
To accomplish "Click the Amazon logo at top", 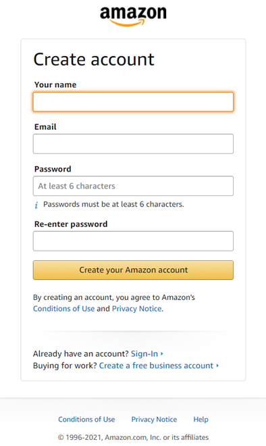I will pyautogui.click(x=133, y=16).
